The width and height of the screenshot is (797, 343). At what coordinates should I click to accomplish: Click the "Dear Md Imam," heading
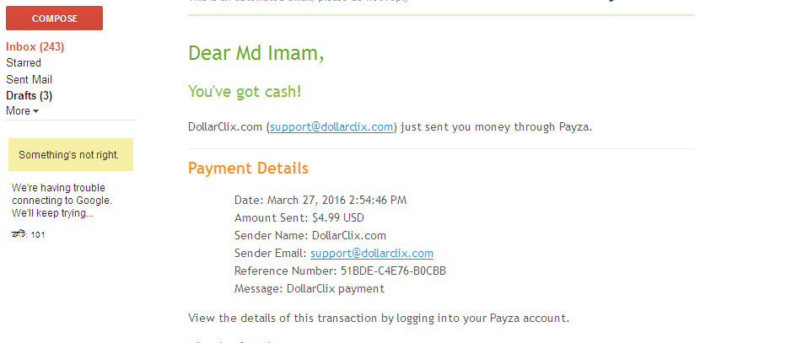(256, 53)
